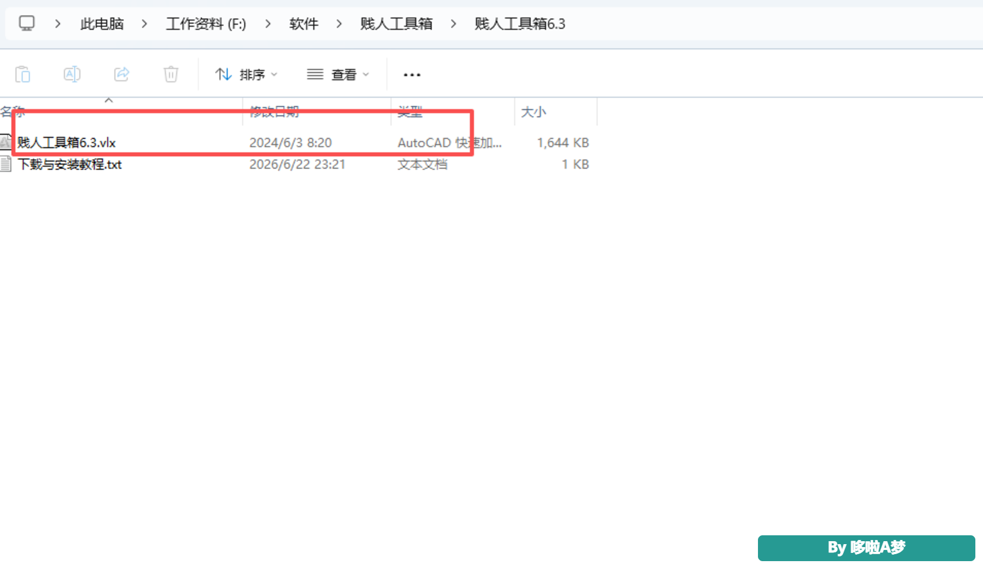This screenshot has width=983, height=567.
Task: Sort by the 名称 column header
Action: 12,112
